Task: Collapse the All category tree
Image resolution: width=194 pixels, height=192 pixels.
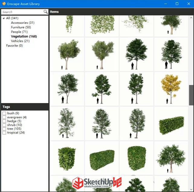Action: (3, 18)
